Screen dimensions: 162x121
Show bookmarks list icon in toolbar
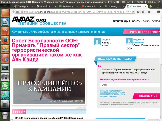coord(143,12)
